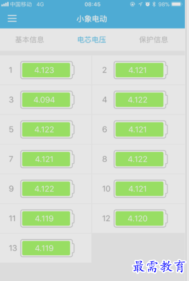The height and width of the screenshot is (281, 189).
Task: Tap the 08:45 clock in status bar
Action: pos(92,4)
